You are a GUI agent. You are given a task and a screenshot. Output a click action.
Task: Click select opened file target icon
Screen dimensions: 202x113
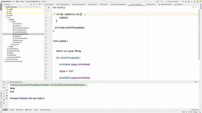[31, 4]
